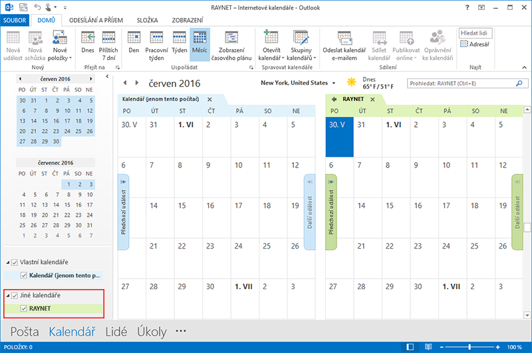
Task: Show Příštích 7 dní view
Action: [x=108, y=45]
